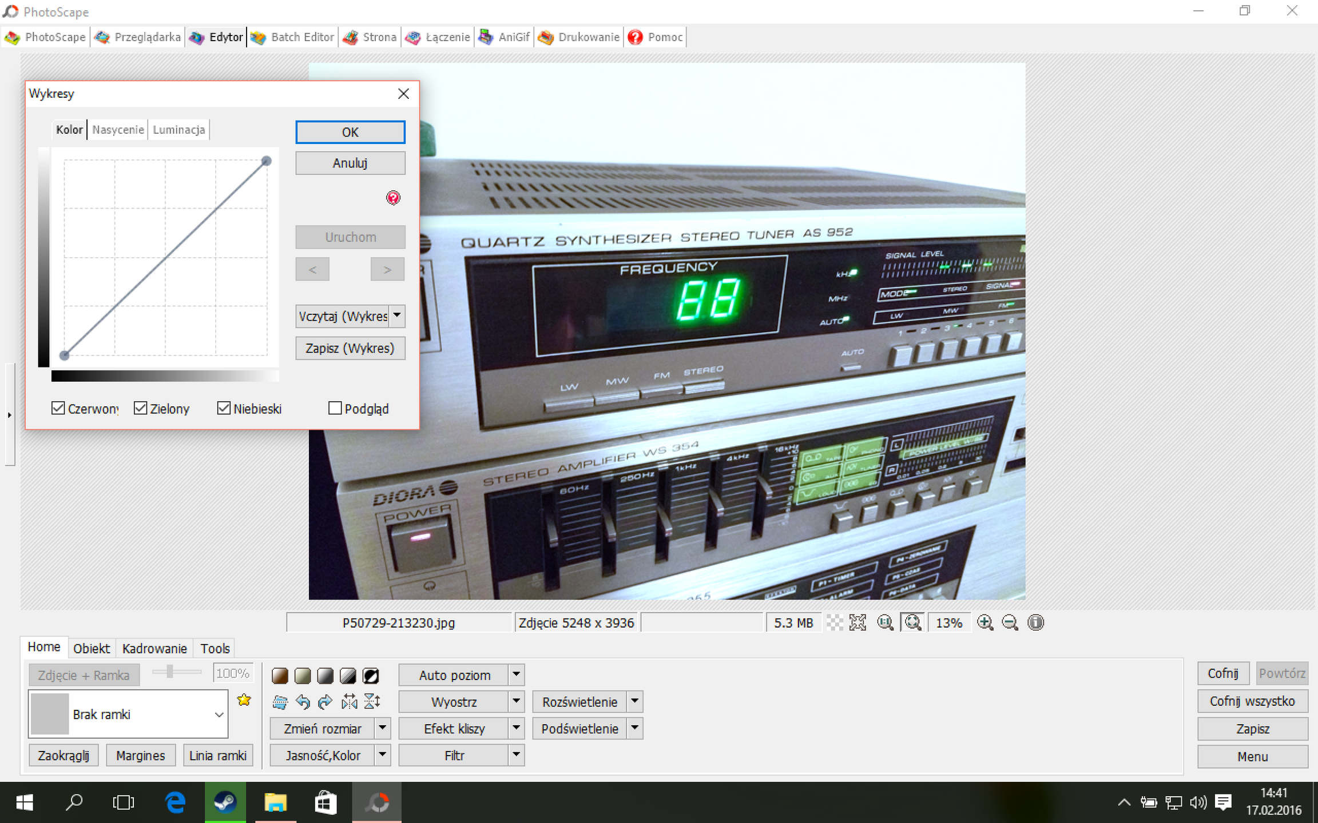Apply the negative invert effect icon
The height and width of the screenshot is (823, 1318).
[371, 676]
